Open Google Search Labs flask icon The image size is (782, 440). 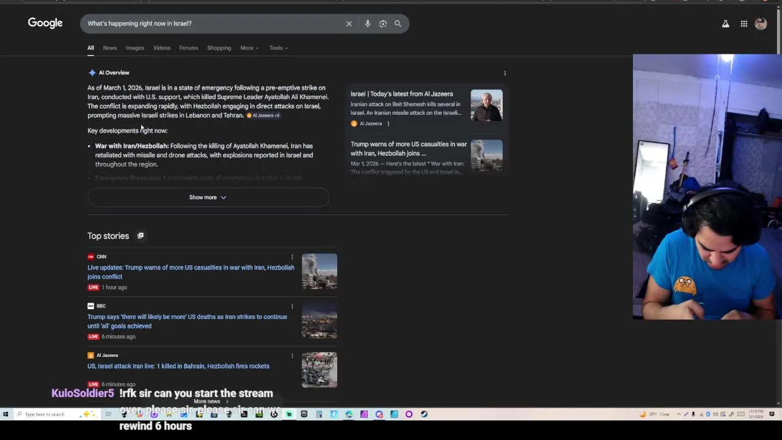(x=725, y=24)
